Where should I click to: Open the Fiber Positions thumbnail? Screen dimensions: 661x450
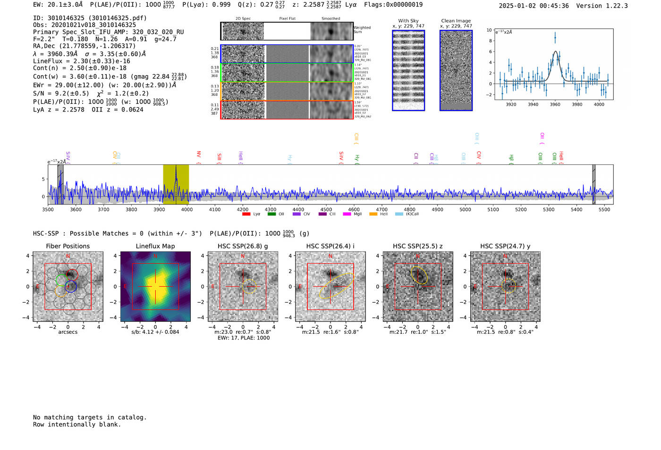pyautogui.click(x=68, y=286)
